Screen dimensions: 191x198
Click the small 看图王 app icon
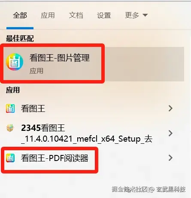[10, 108]
